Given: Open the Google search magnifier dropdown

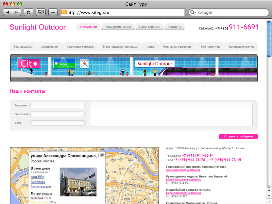Looking at the screenshot, I should point(193,13).
